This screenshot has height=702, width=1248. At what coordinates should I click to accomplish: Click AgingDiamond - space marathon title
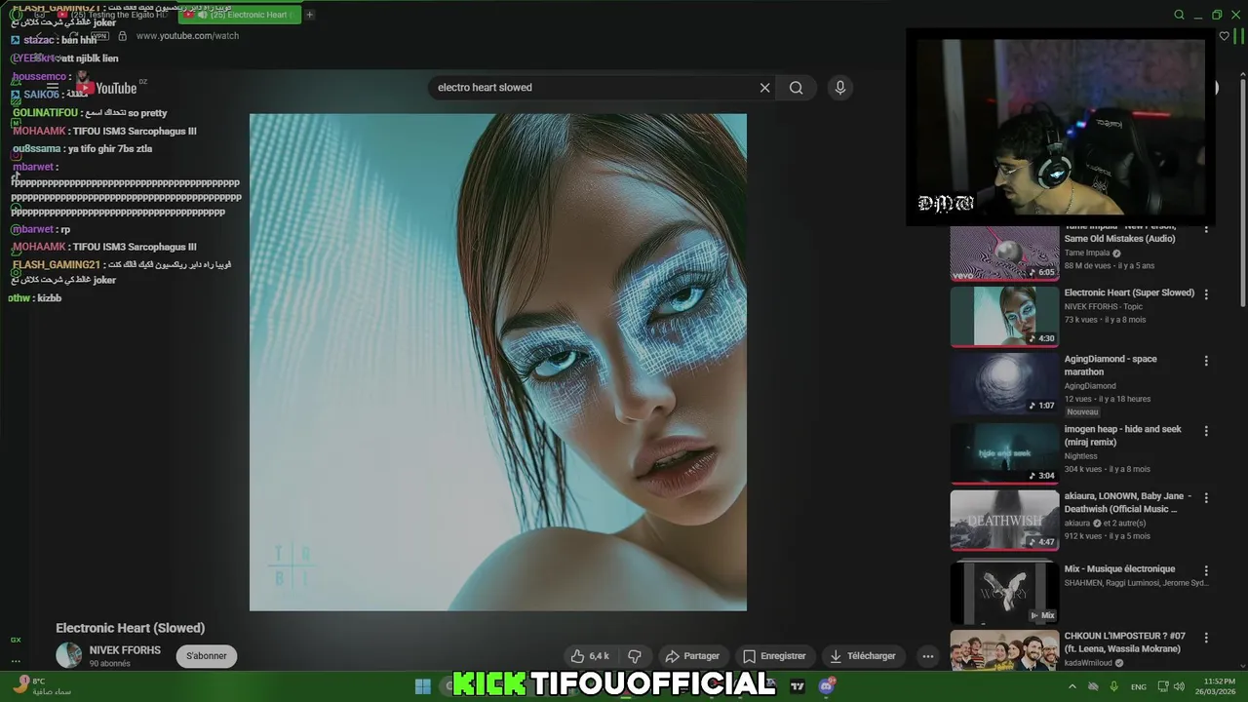click(1111, 366)
